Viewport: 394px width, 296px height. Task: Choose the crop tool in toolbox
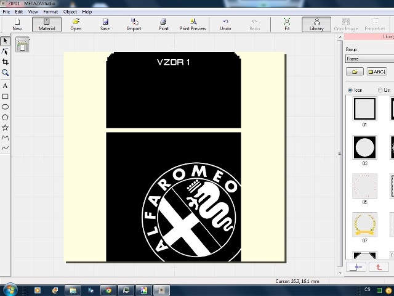[5, 62]
